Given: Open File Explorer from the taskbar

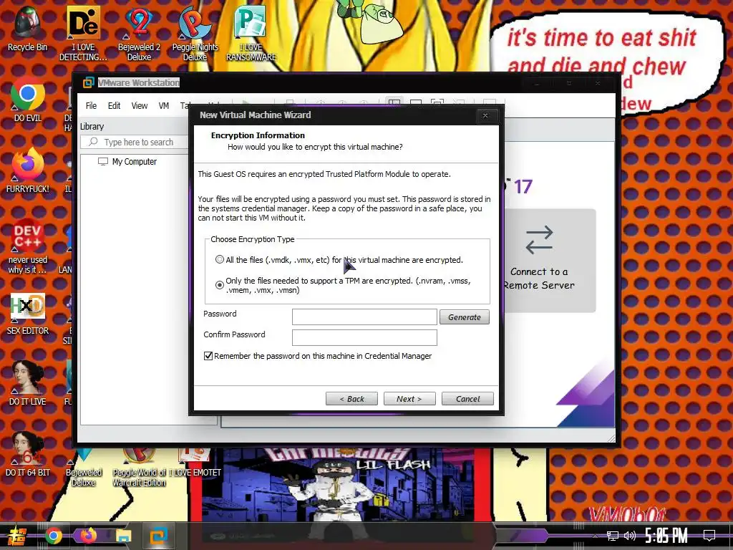Looking at the screenshot, I should coord(123,536).
